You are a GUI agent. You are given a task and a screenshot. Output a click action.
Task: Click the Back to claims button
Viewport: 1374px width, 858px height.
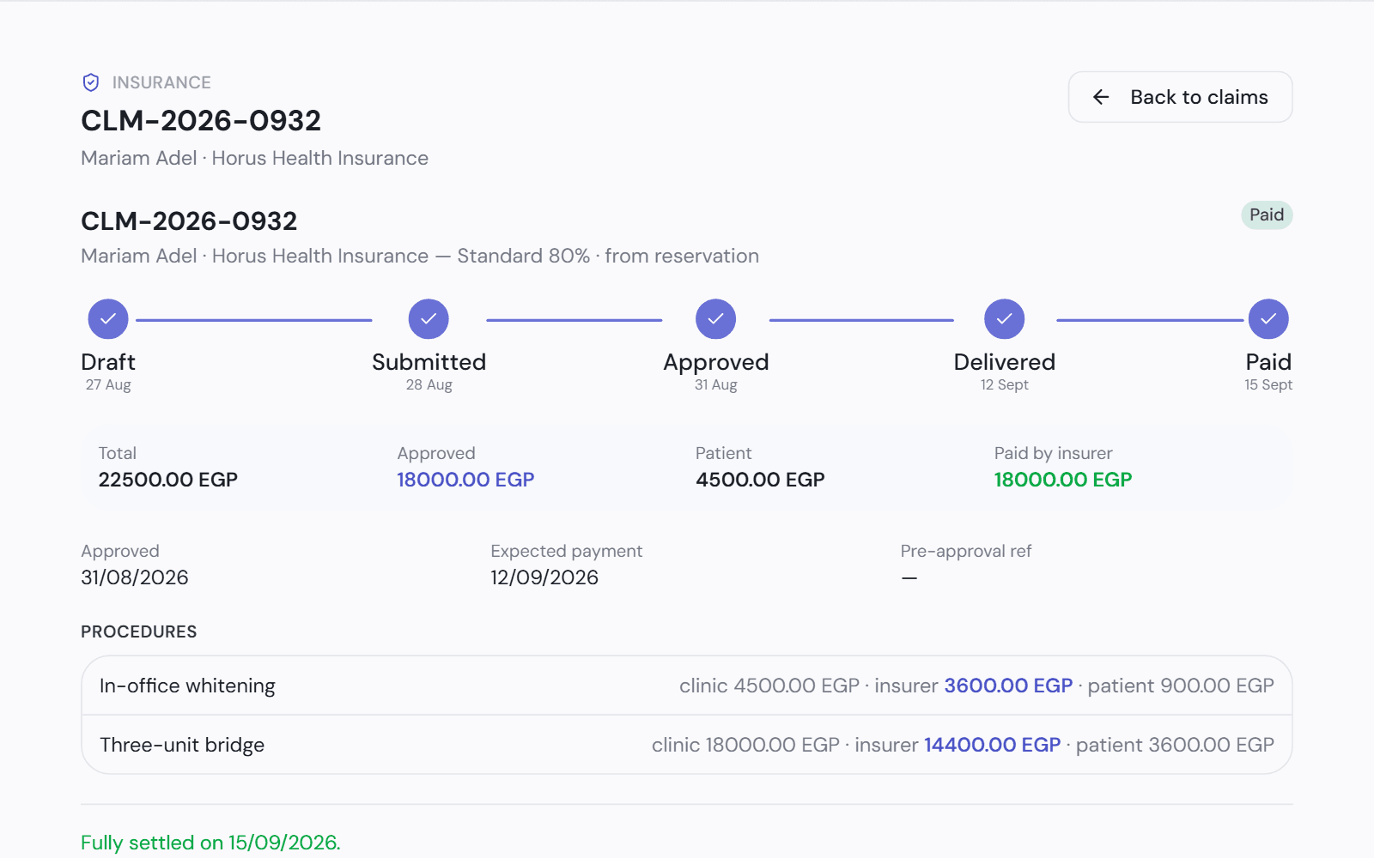coord(1180,97)
